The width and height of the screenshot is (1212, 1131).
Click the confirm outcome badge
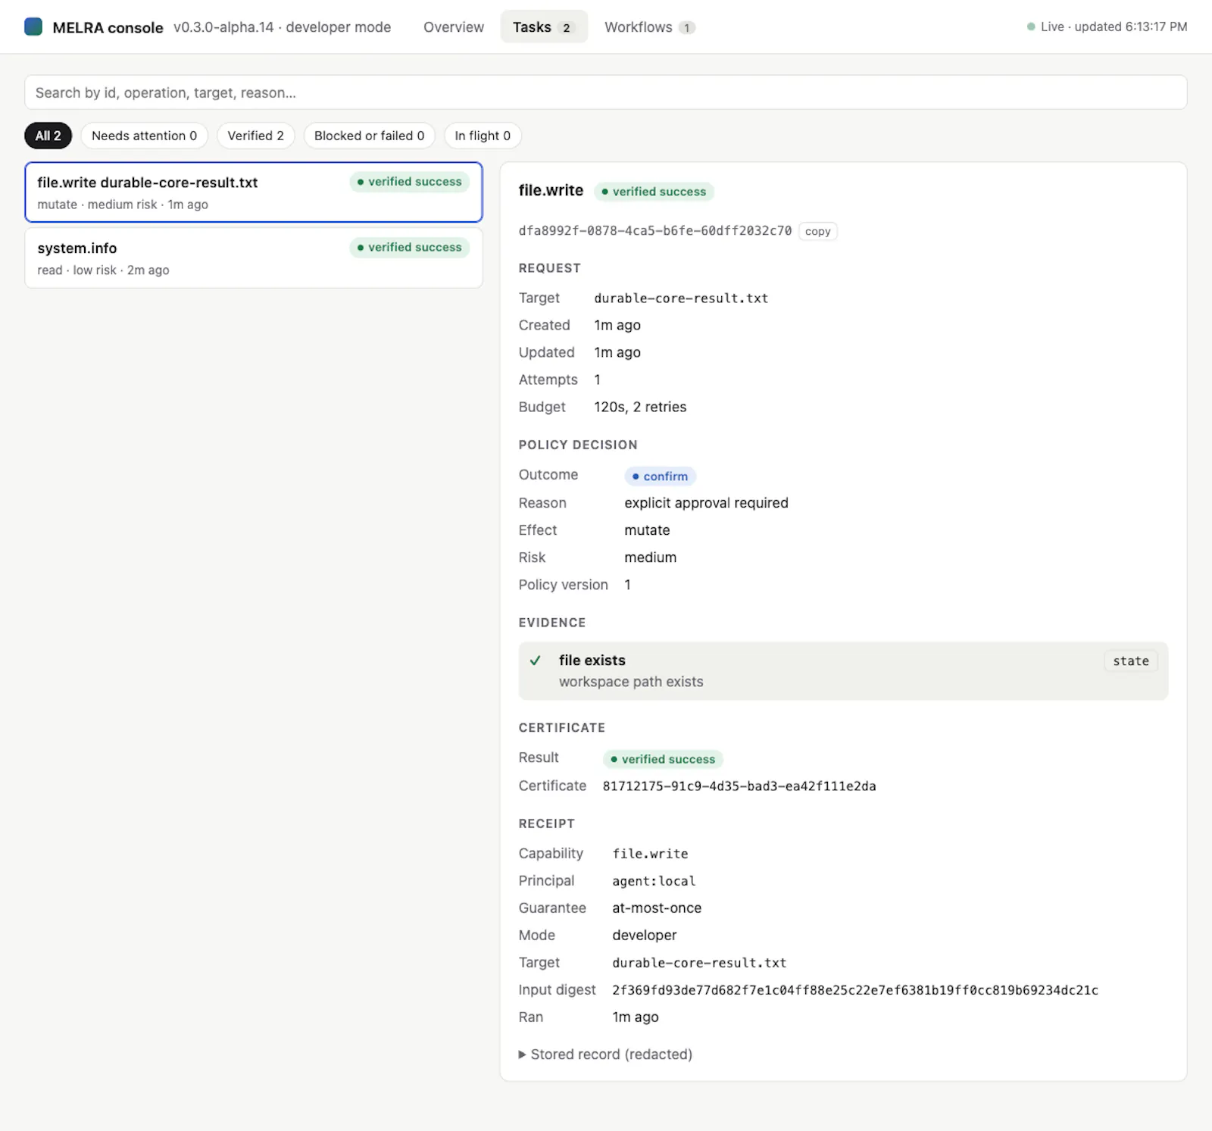660,476
